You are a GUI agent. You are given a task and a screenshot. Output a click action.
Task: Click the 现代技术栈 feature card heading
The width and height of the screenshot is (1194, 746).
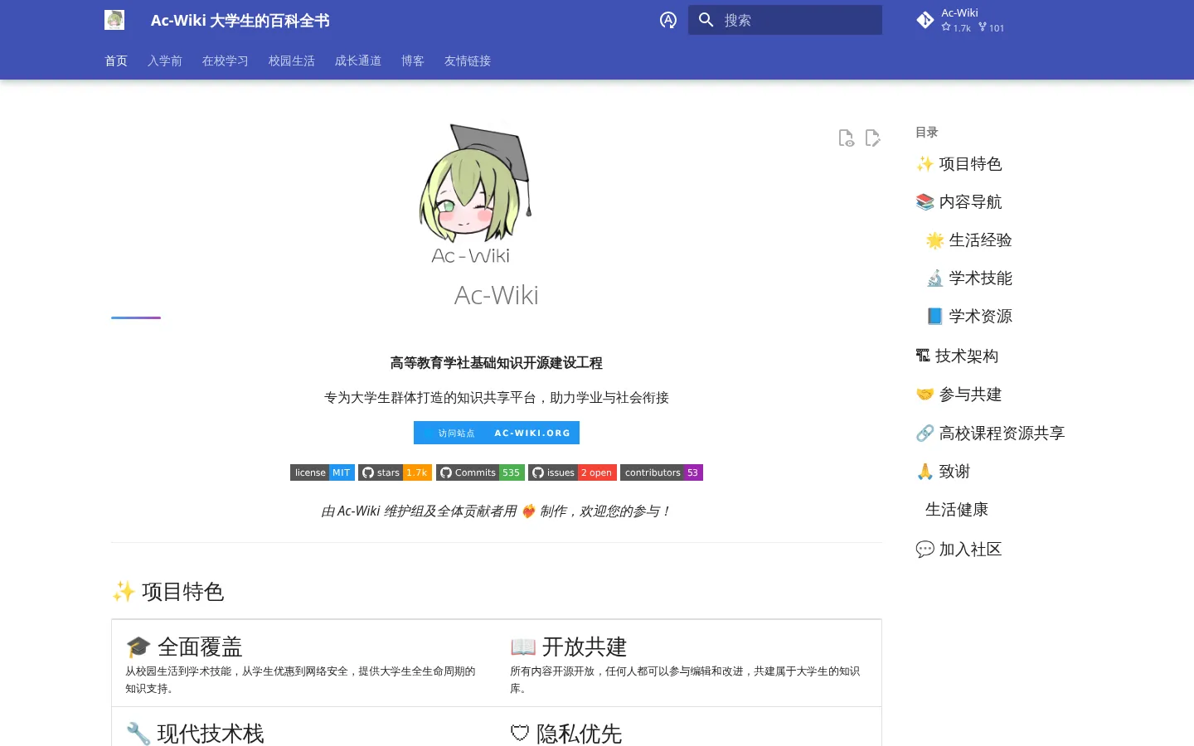click(x=195, y=734)
